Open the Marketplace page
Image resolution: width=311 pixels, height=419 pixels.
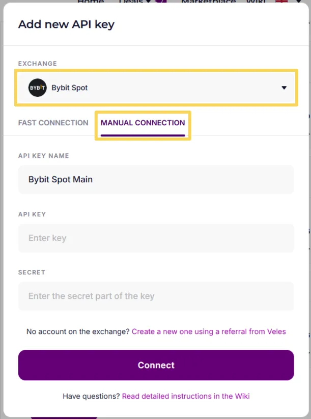[209, 2]
